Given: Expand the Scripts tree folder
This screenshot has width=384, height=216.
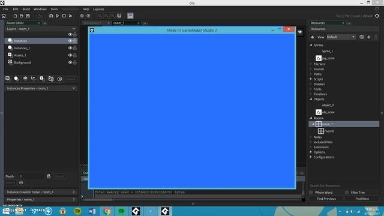Looking at the screenshot, I should point(311,79).
